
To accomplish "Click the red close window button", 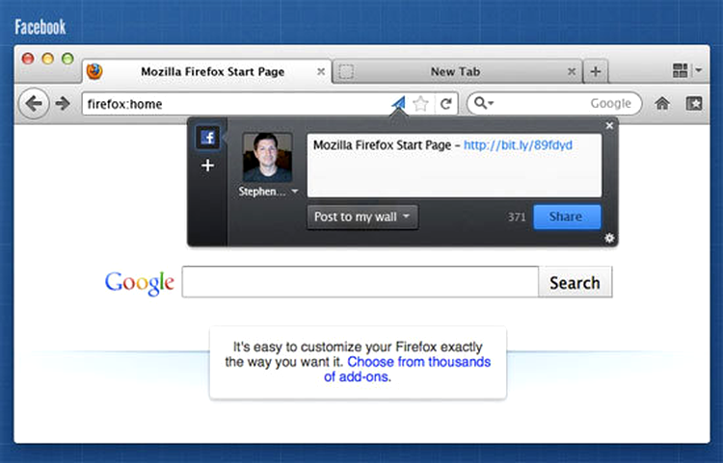I will pos(28,59).
